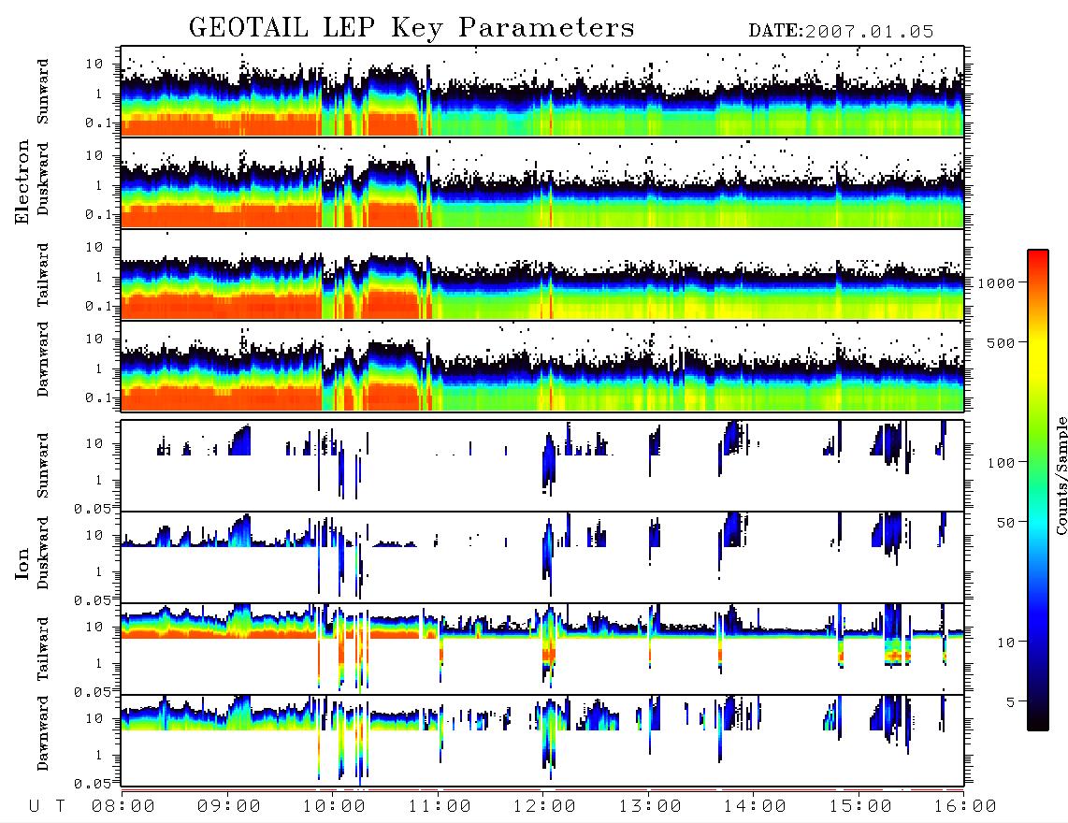
Task: Click the U T time axis label
Action: point(47,807)
